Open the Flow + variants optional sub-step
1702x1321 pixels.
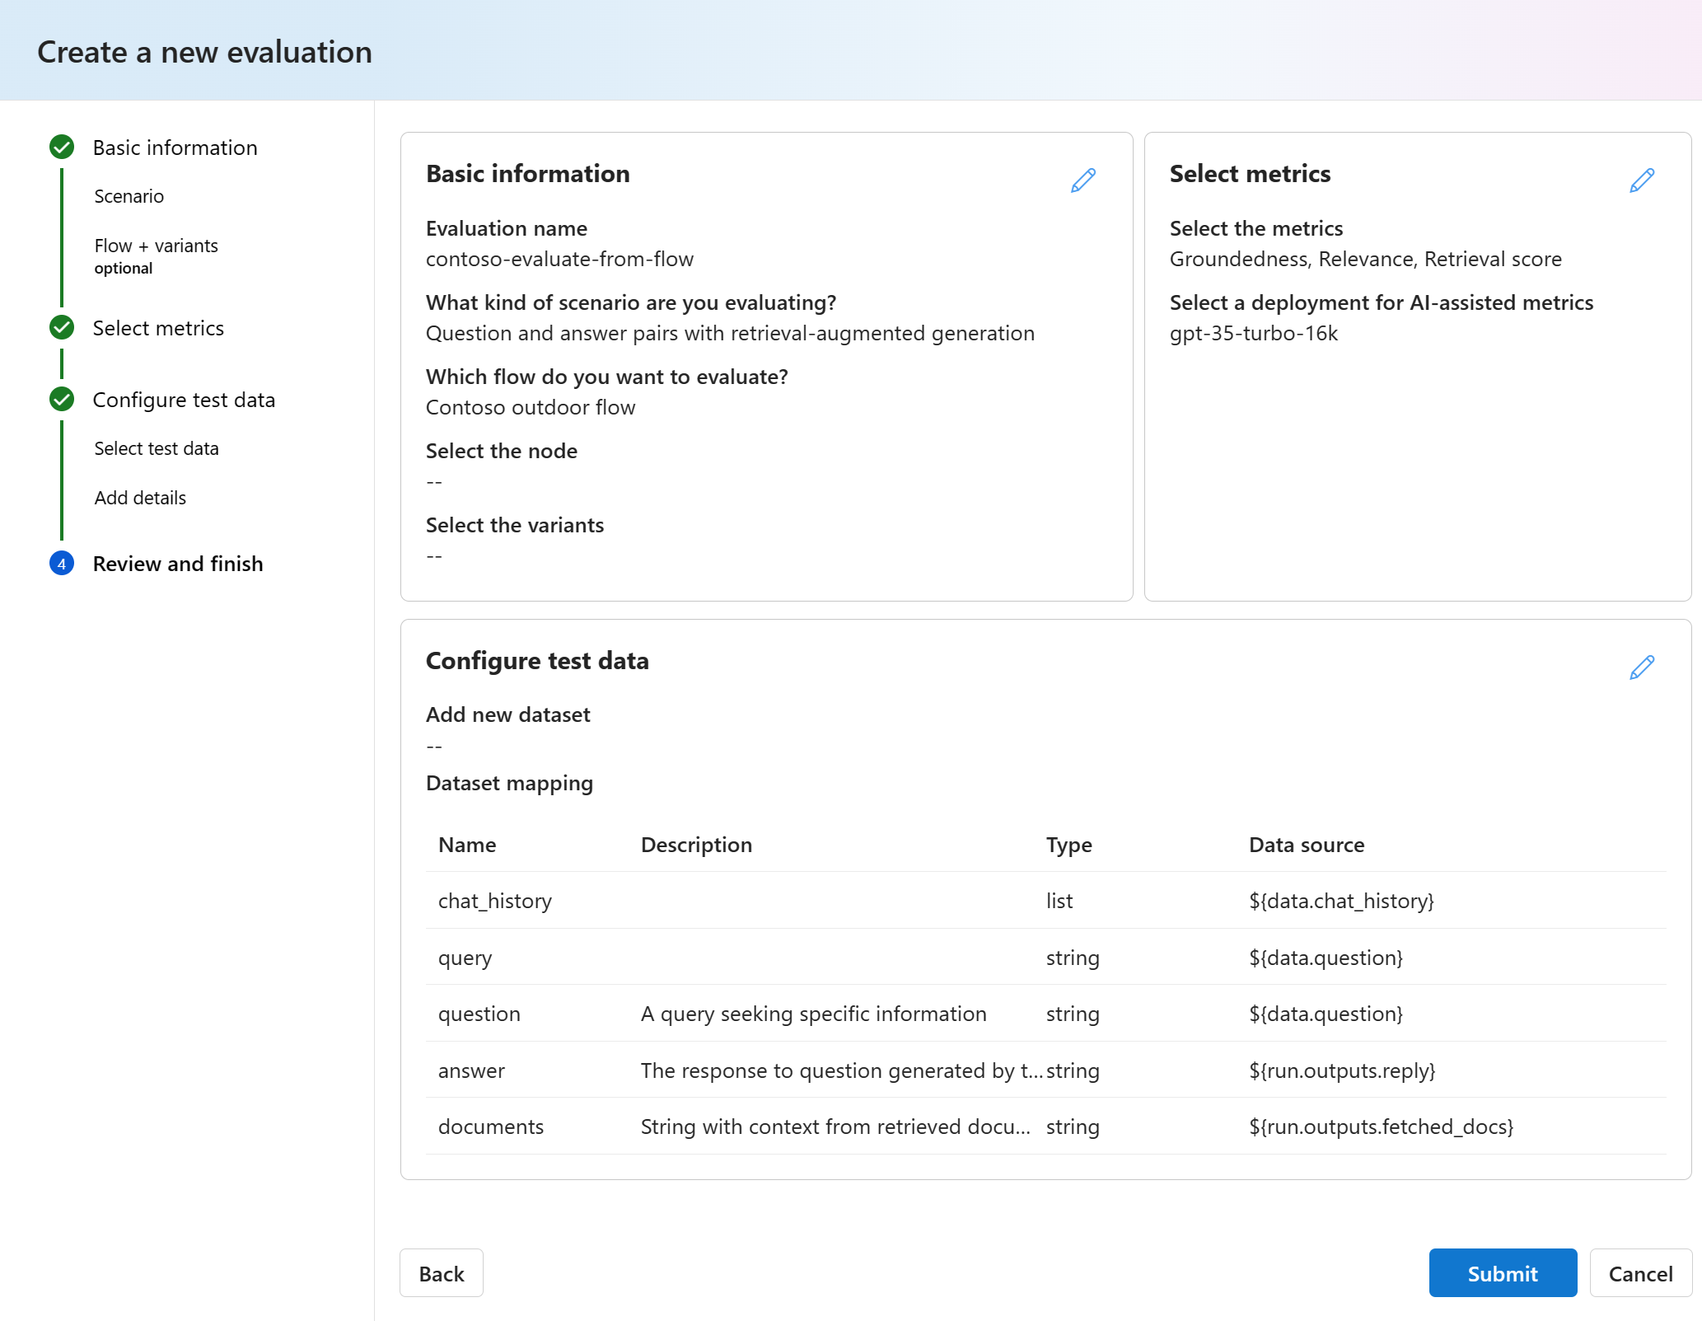pyautogui.click(x=157, y=256)
